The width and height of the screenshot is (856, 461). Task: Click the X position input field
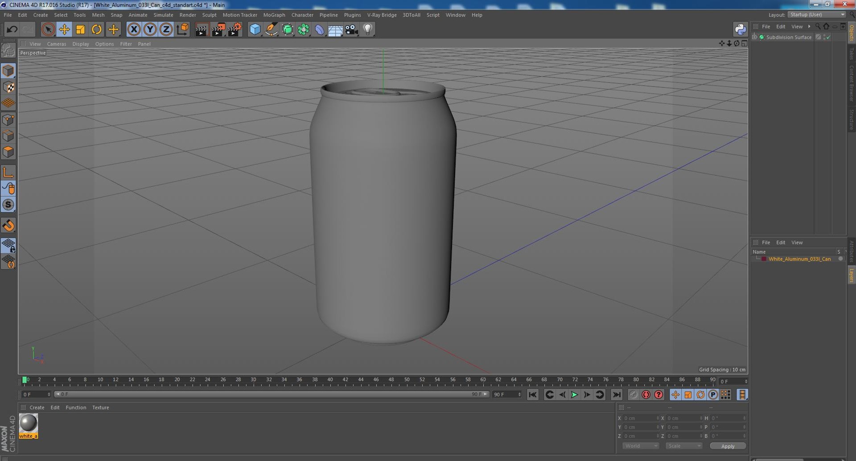[x=640, y=418]
